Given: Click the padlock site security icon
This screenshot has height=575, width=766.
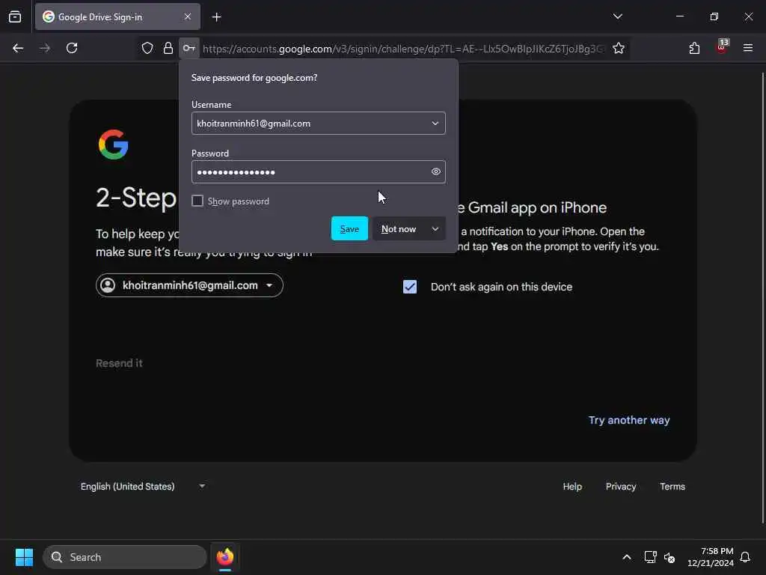Looking at the screenshot, I should click(168, 48).
